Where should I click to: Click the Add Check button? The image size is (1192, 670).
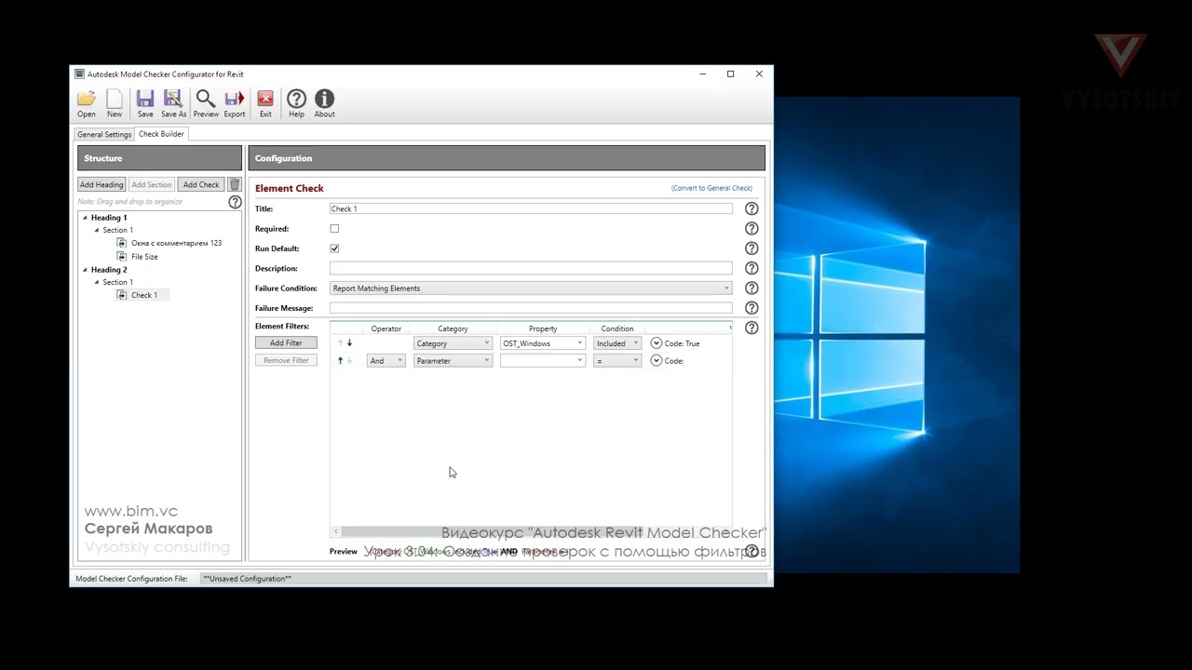click(201, 184)
